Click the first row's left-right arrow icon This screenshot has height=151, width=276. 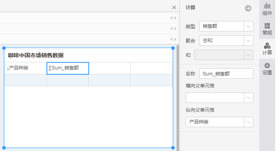[173, 18]
